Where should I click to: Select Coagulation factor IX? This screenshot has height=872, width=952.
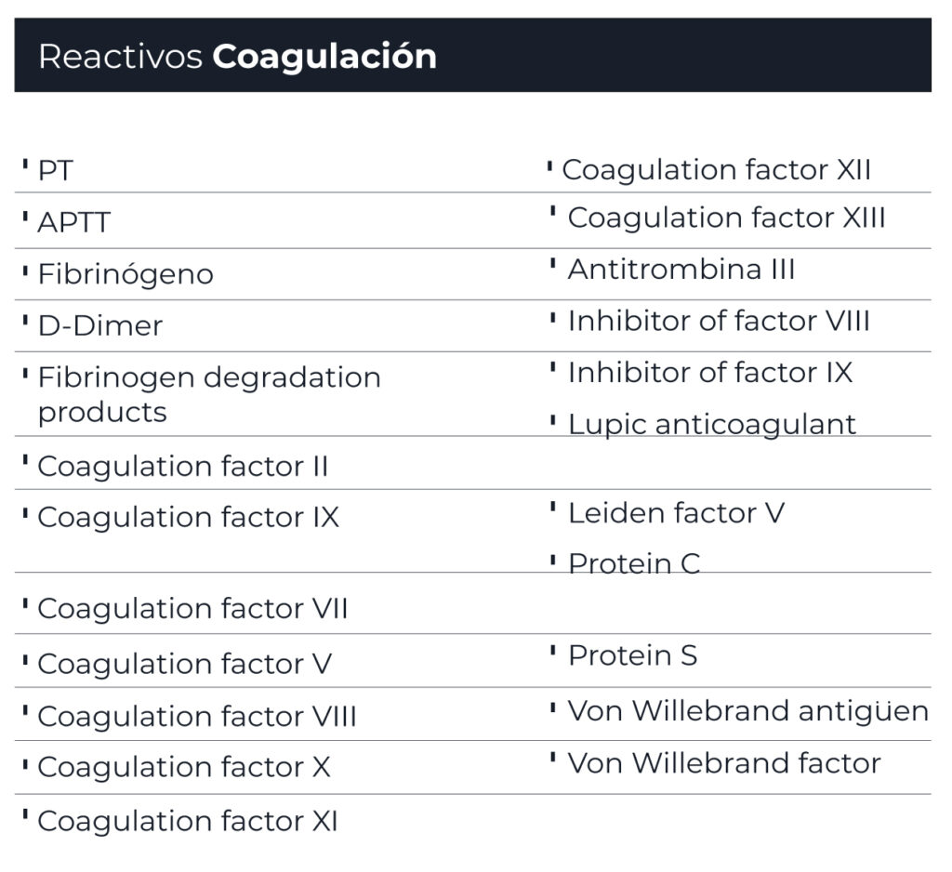click(188, 518)
